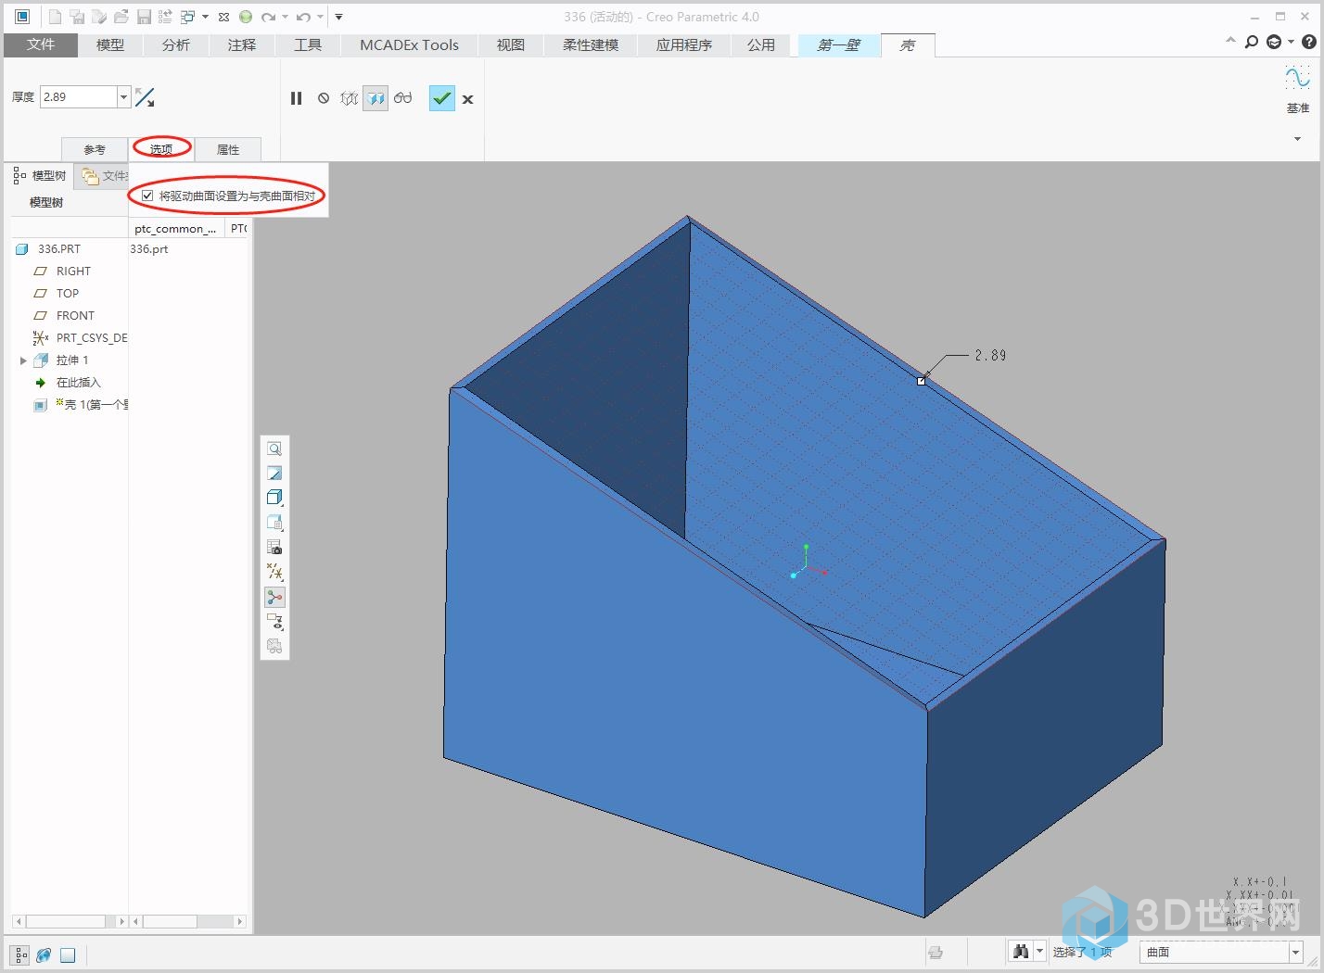The width and height of the screenshot is (1324, 973).
Task: Open the Undo history dropdown arrow
Action: click(x=320, y=17)
